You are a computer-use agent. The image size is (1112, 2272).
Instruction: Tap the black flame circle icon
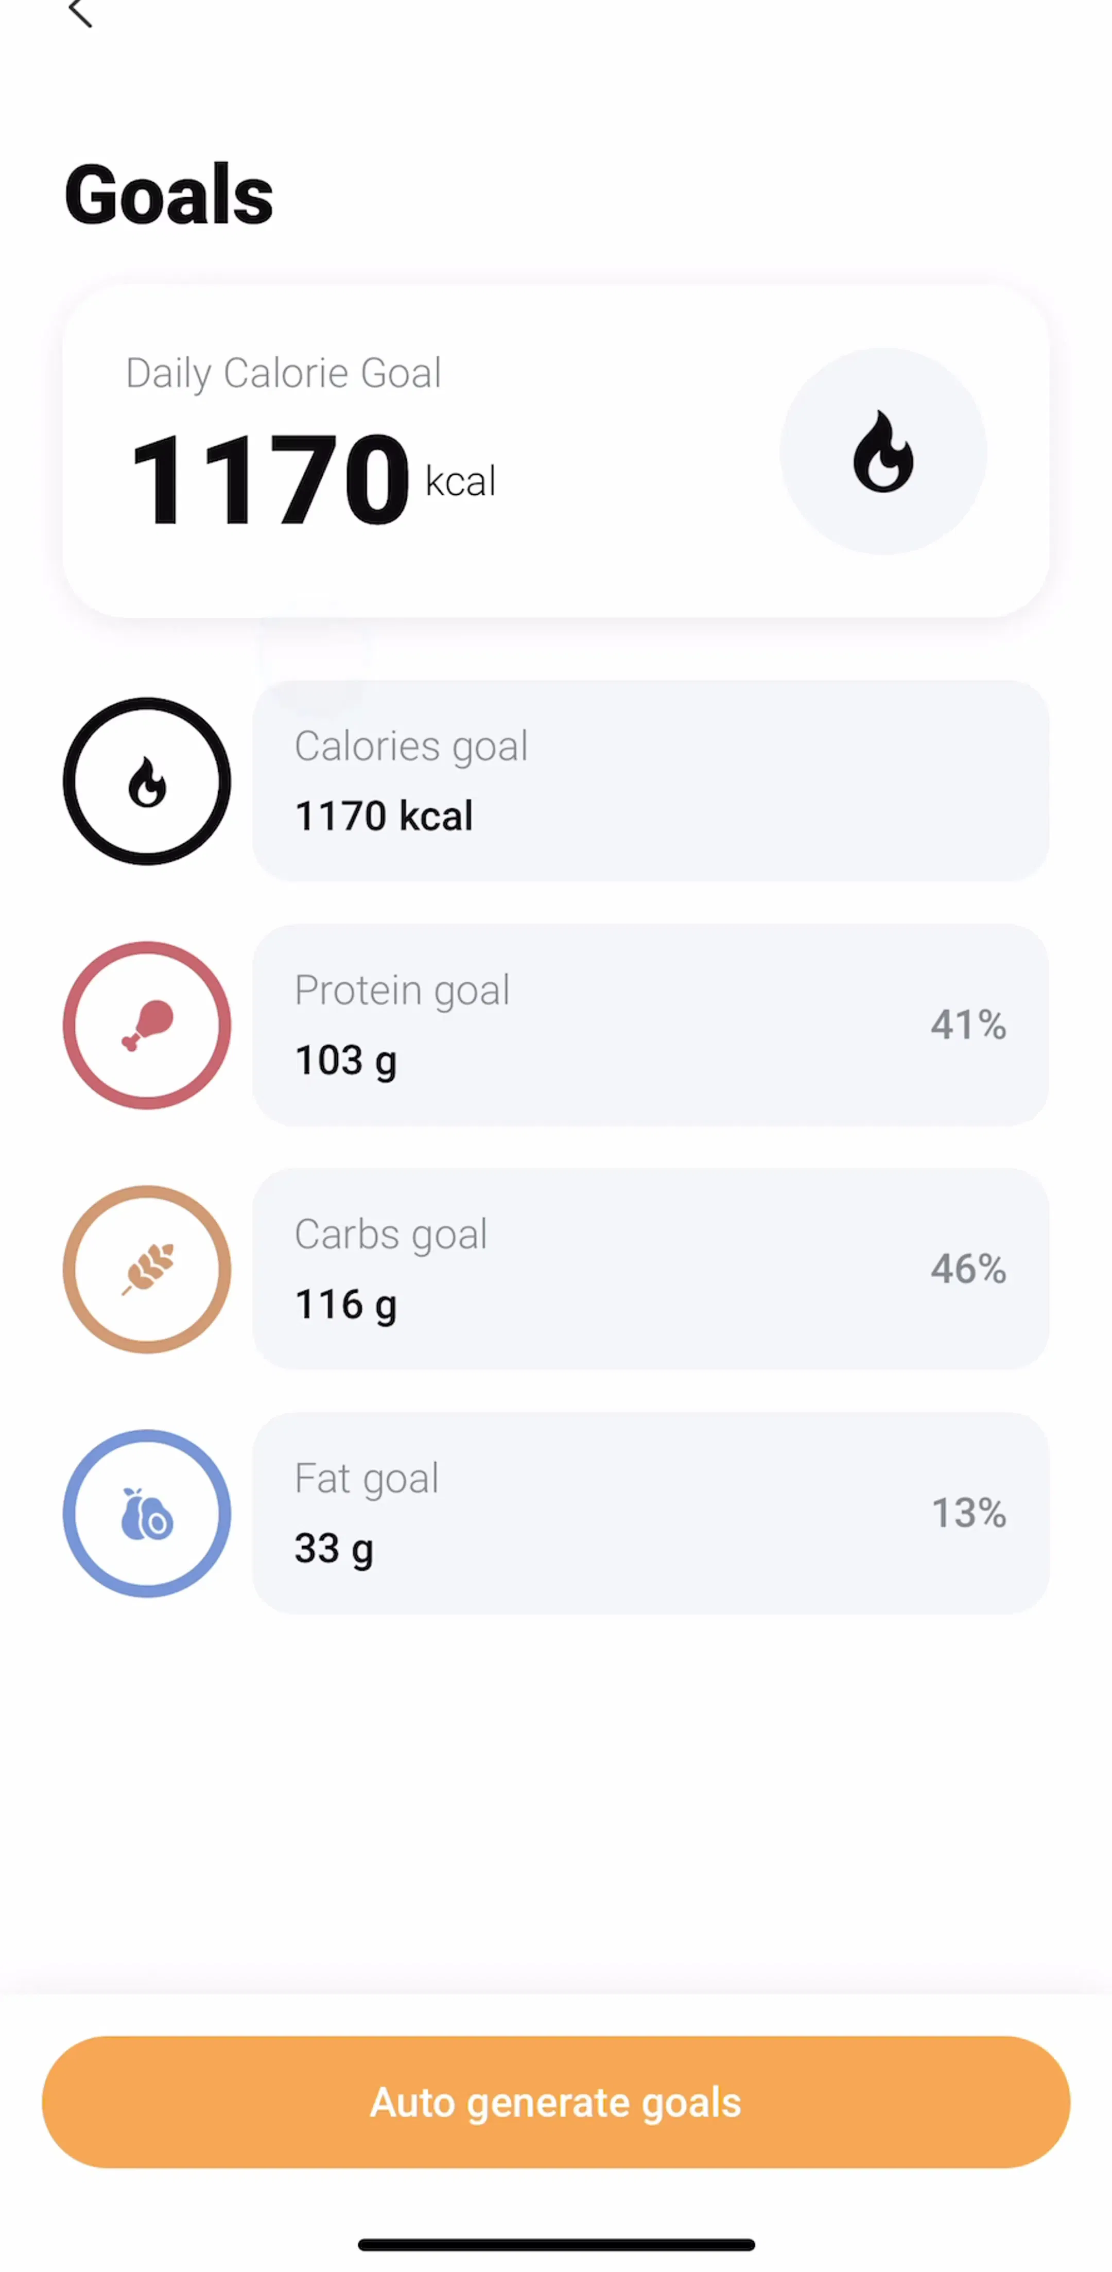coord(147,782)
